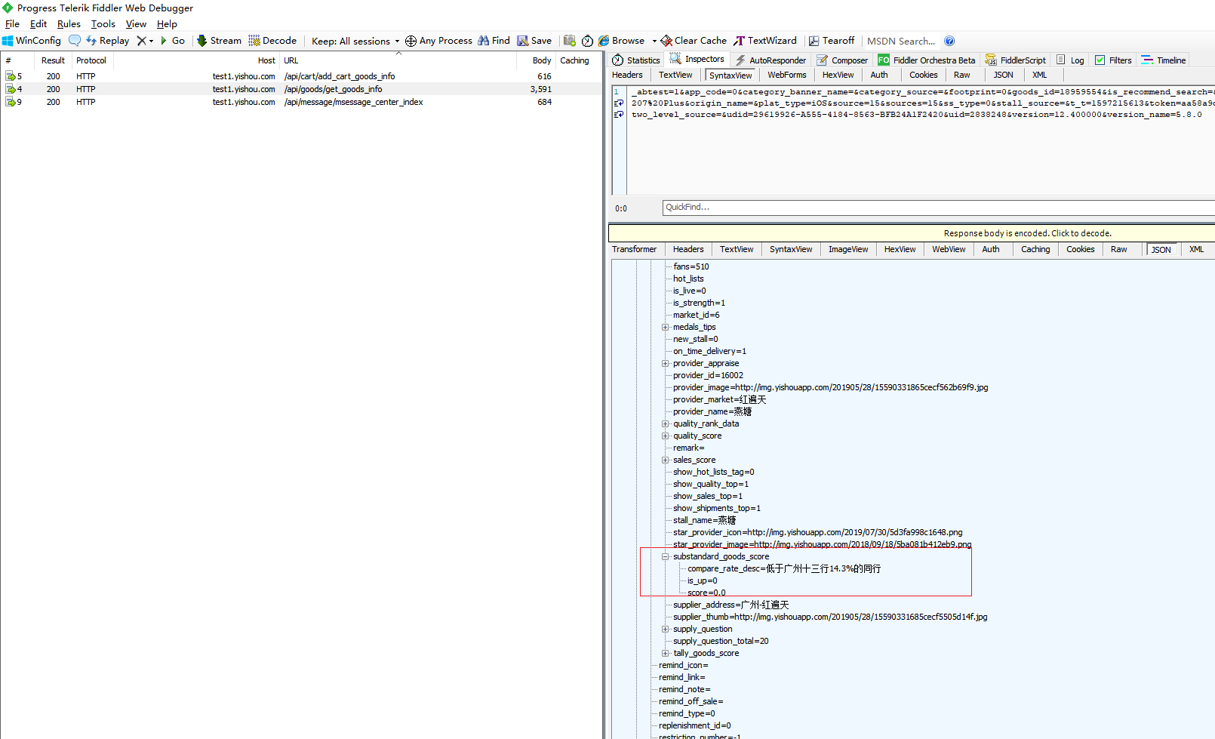The width and height of the screenshot is (1215, 739).
Task: Select the provider_id=16002 tree item
Action: point(708,375)
